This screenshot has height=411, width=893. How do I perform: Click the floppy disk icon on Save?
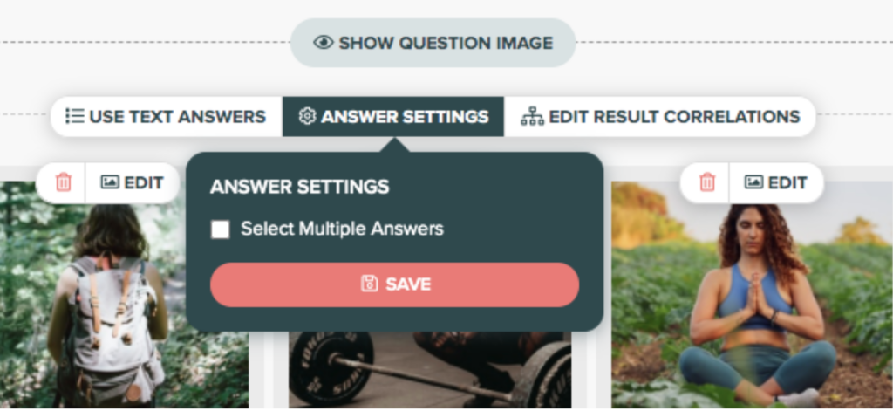(369, 284)
